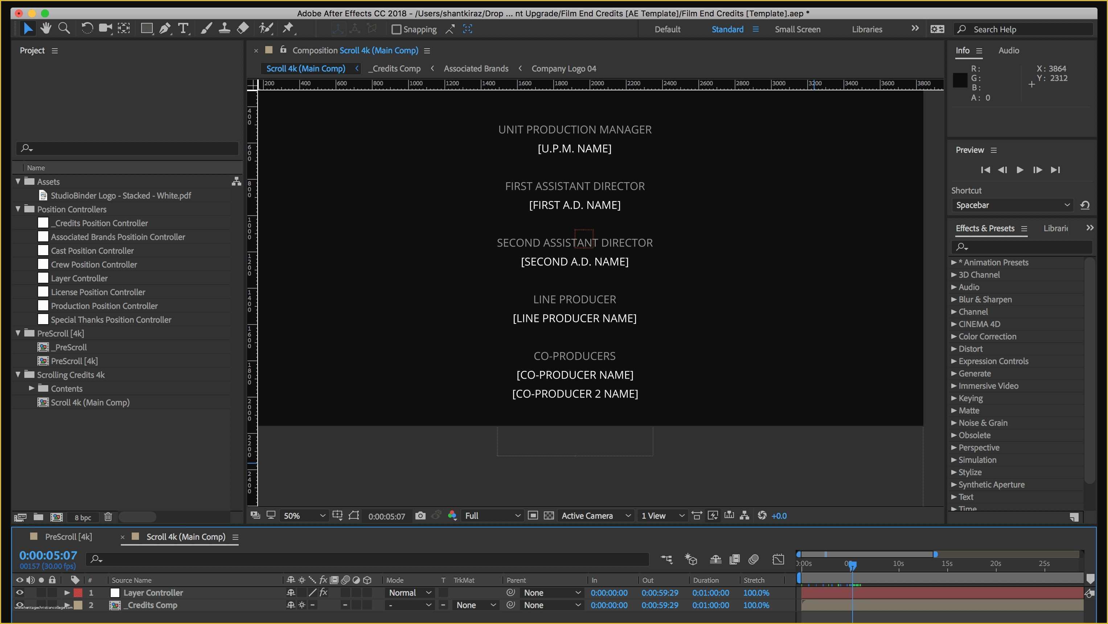Expand the Position Controllers folder
This screenshot has height=624, width=1108.
click(17, 208)
